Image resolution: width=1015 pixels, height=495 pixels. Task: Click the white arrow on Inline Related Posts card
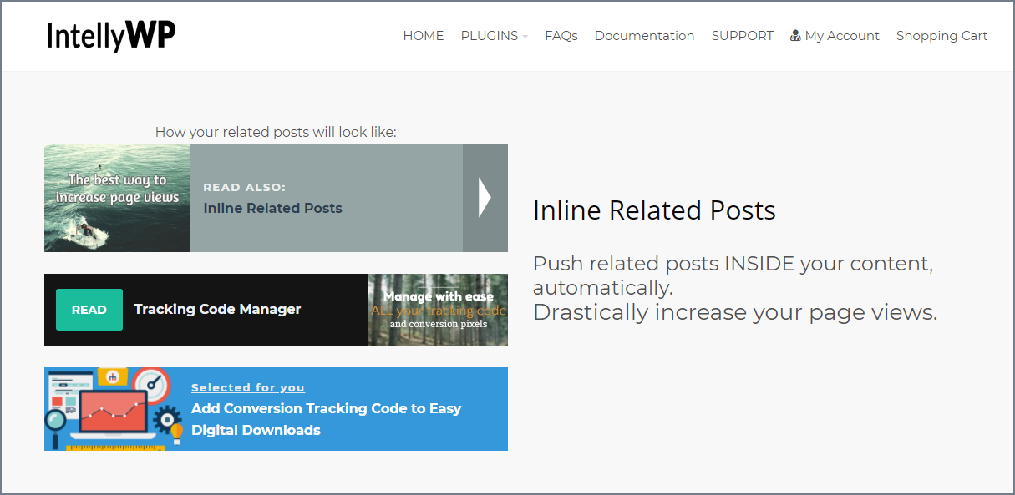point(485,198)
